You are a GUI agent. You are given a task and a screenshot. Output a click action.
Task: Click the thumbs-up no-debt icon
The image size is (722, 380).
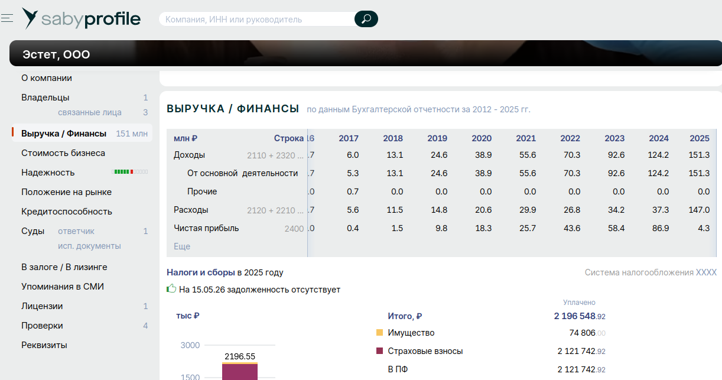(171, 289)
